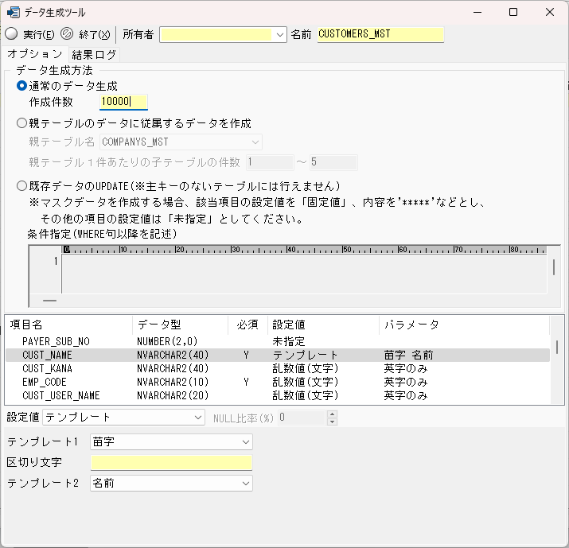Click the 未指定 setting value cell
The width and height of the screenshot is (569, 548).
tap(289, 341)
